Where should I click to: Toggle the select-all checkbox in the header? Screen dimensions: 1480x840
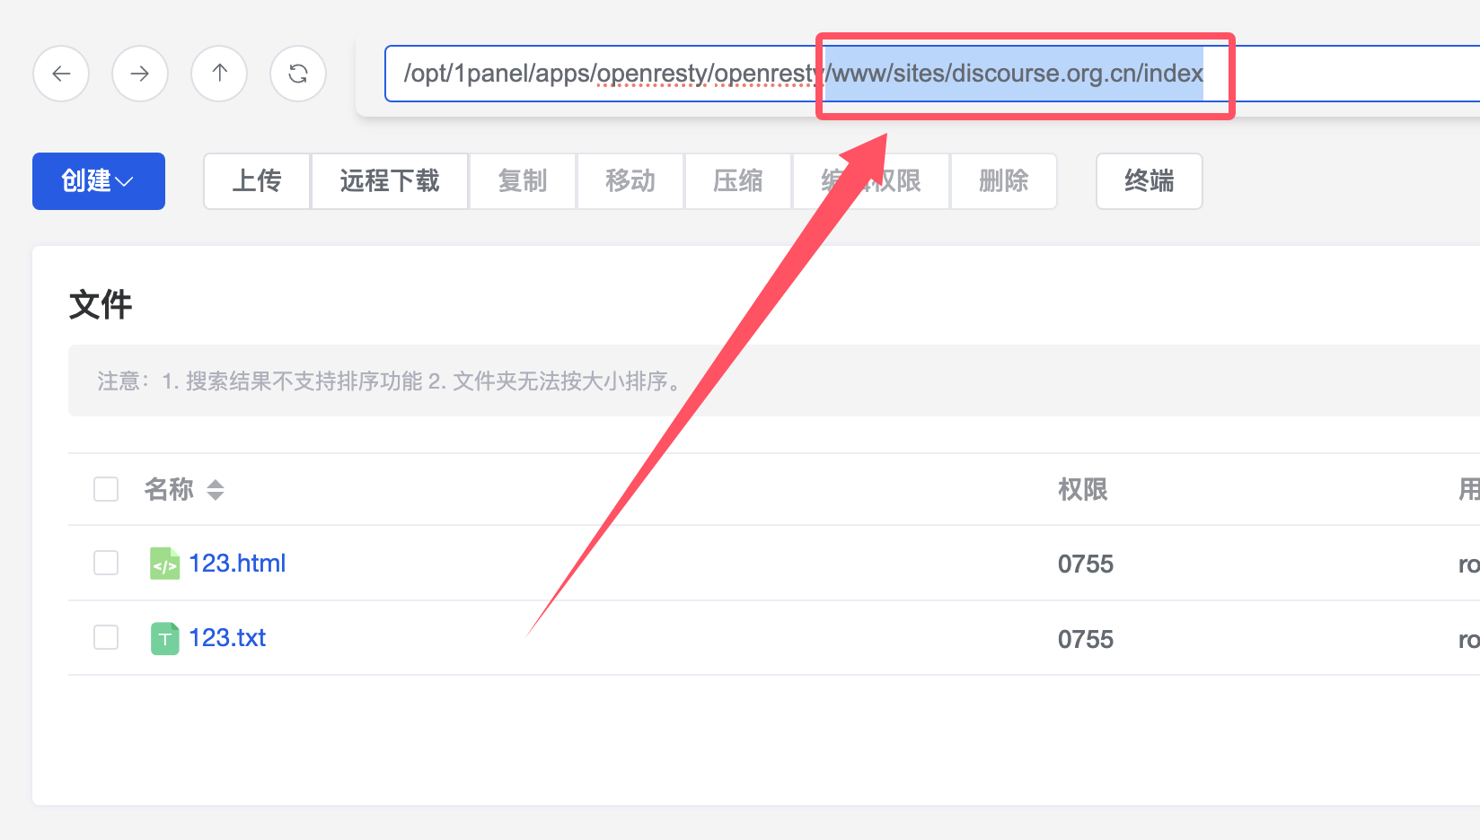click(x=106, y=489)
